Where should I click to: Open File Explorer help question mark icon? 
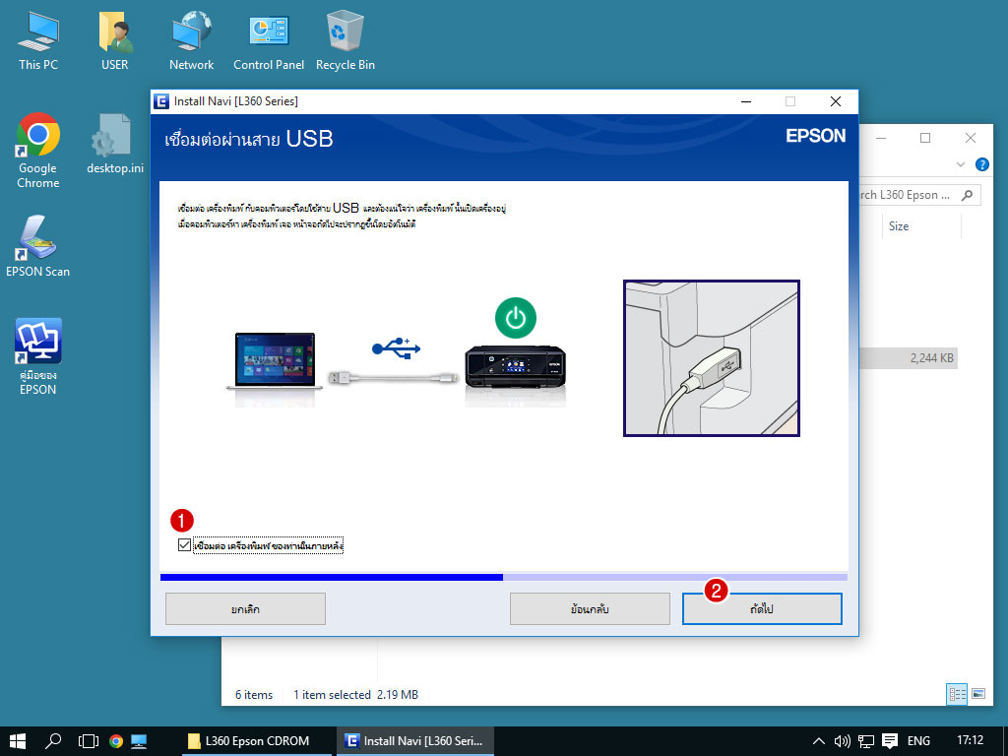(x=981, y=164)
